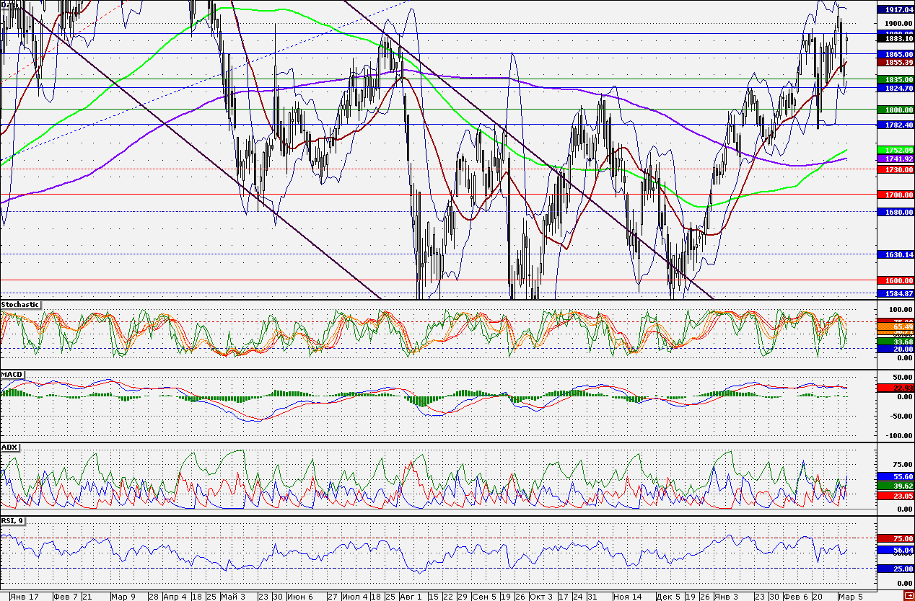Select the RSI, 9 indicator label

(14, 521)
